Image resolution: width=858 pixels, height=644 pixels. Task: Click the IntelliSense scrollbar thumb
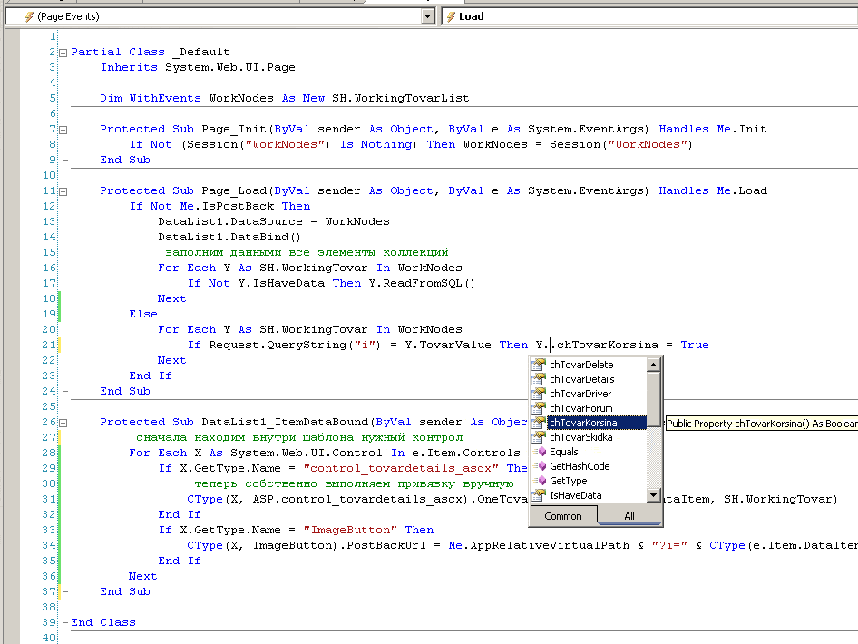[653, 399]
